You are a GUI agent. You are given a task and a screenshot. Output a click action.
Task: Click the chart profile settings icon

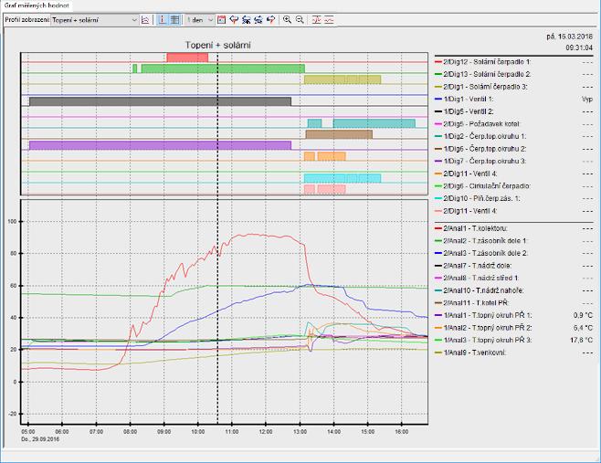(x=145, y=20)
